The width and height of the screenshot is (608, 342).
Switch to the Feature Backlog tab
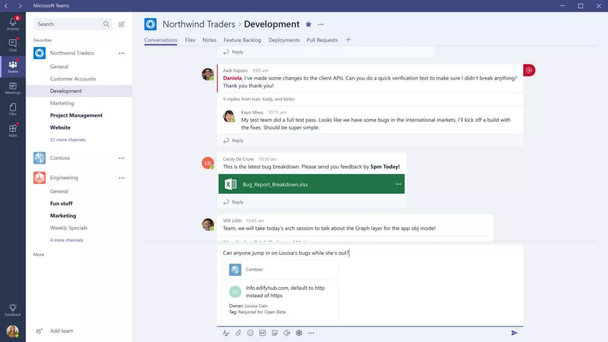(242, 40)
